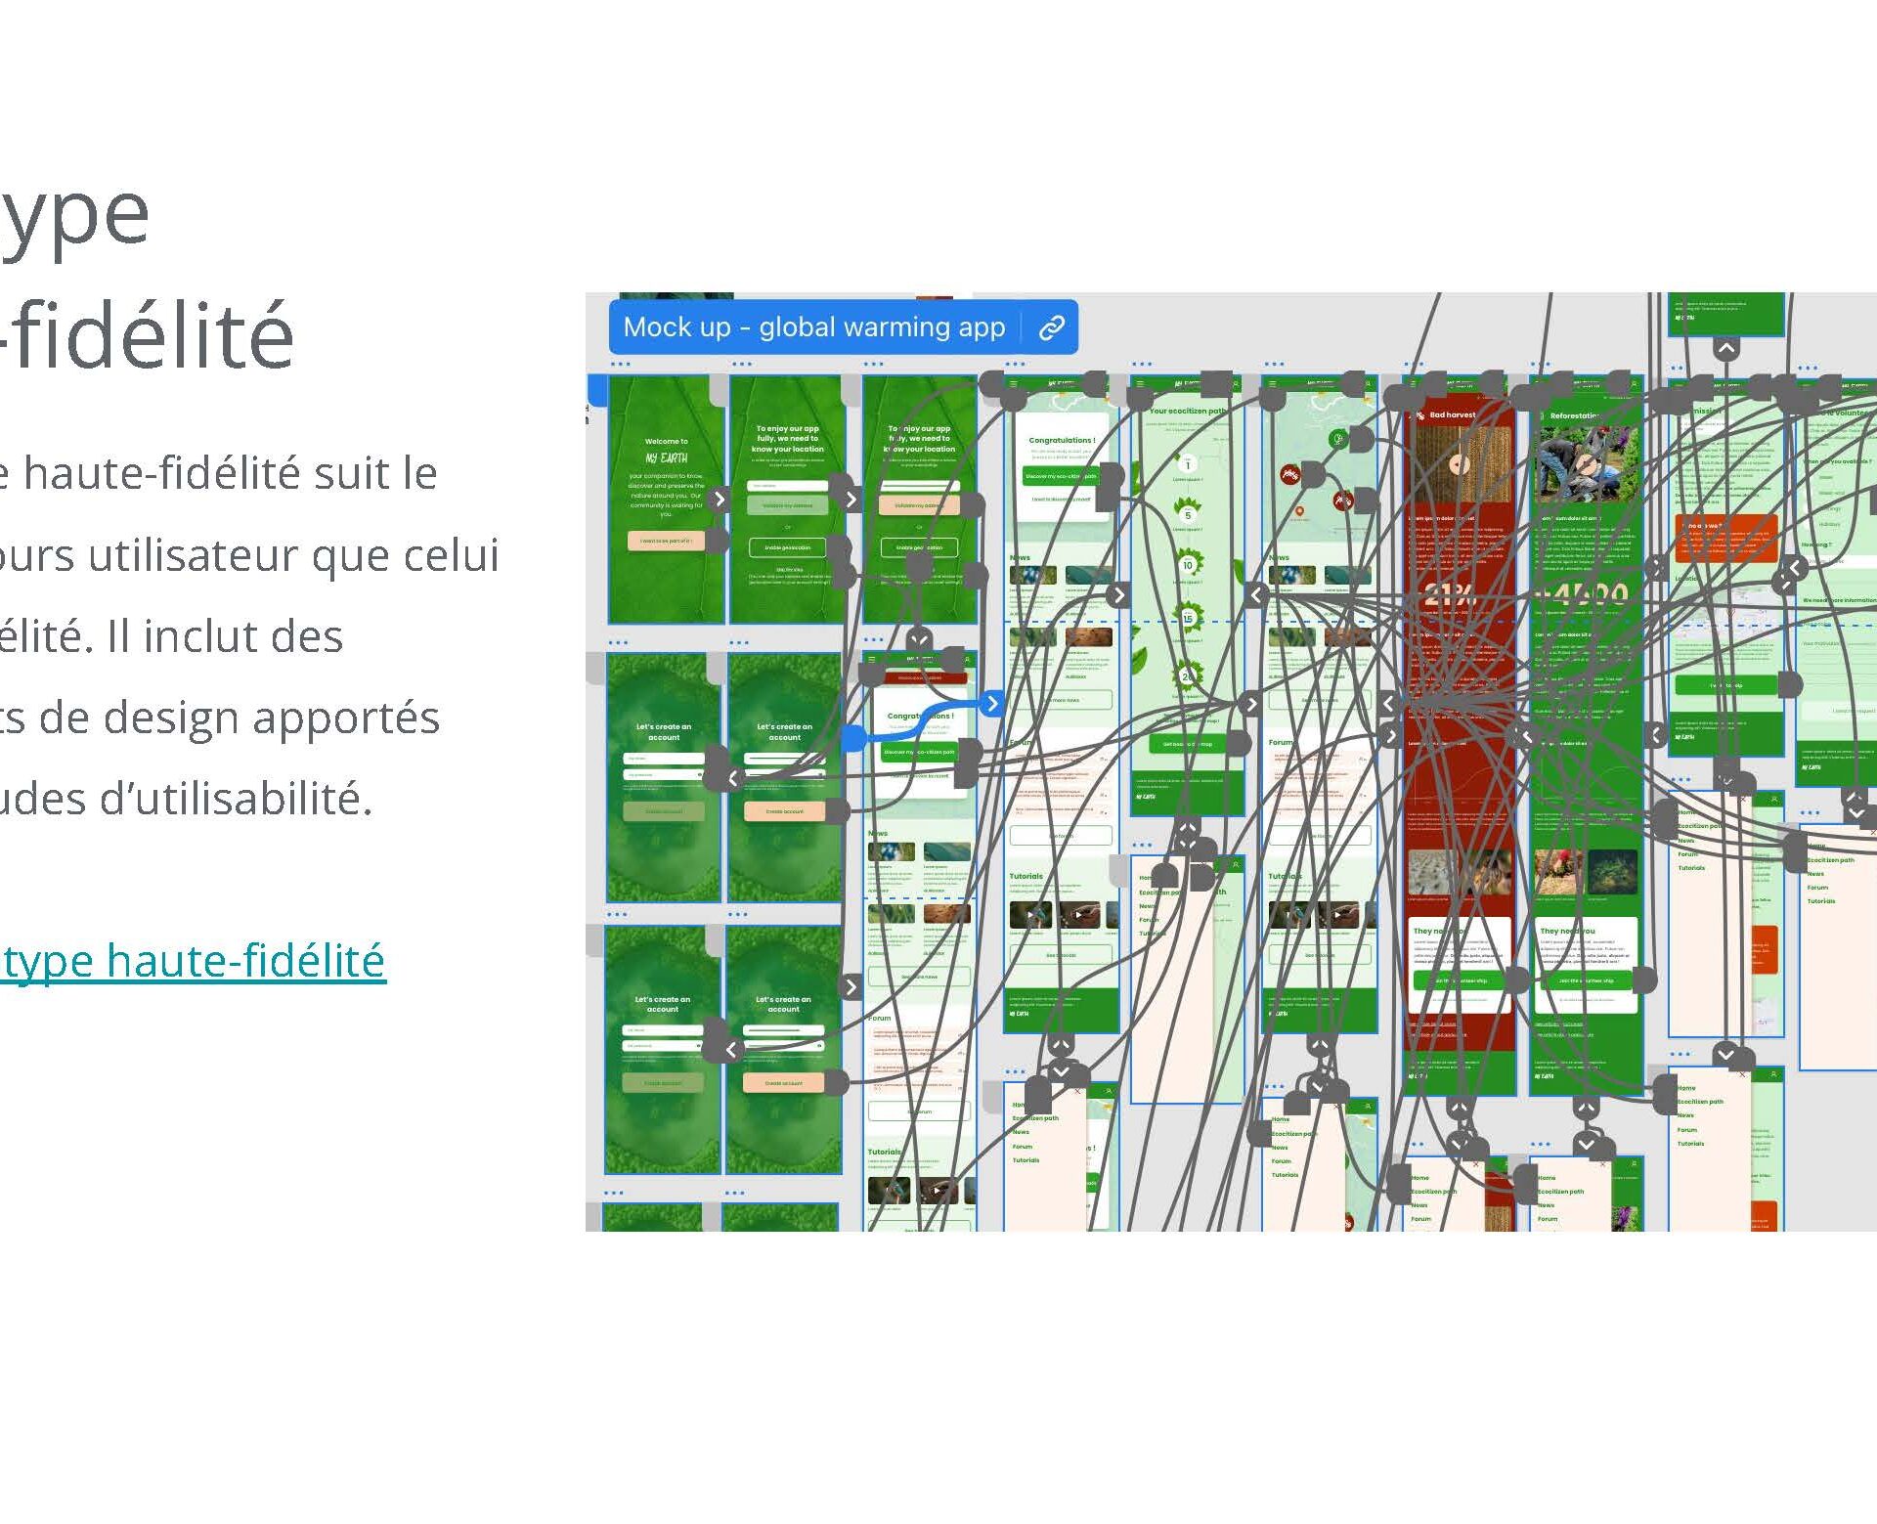This screenshot has width=1877, height=1524.
Task: Click the three dots above Welcome screen
Action: [620, 364]
